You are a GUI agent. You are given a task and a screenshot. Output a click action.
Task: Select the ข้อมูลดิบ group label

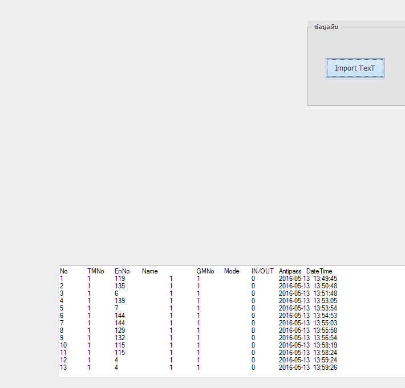tap(326, 27)
